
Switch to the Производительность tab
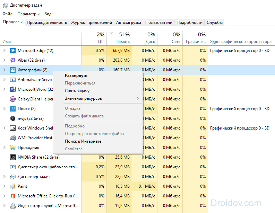[47, 23]
